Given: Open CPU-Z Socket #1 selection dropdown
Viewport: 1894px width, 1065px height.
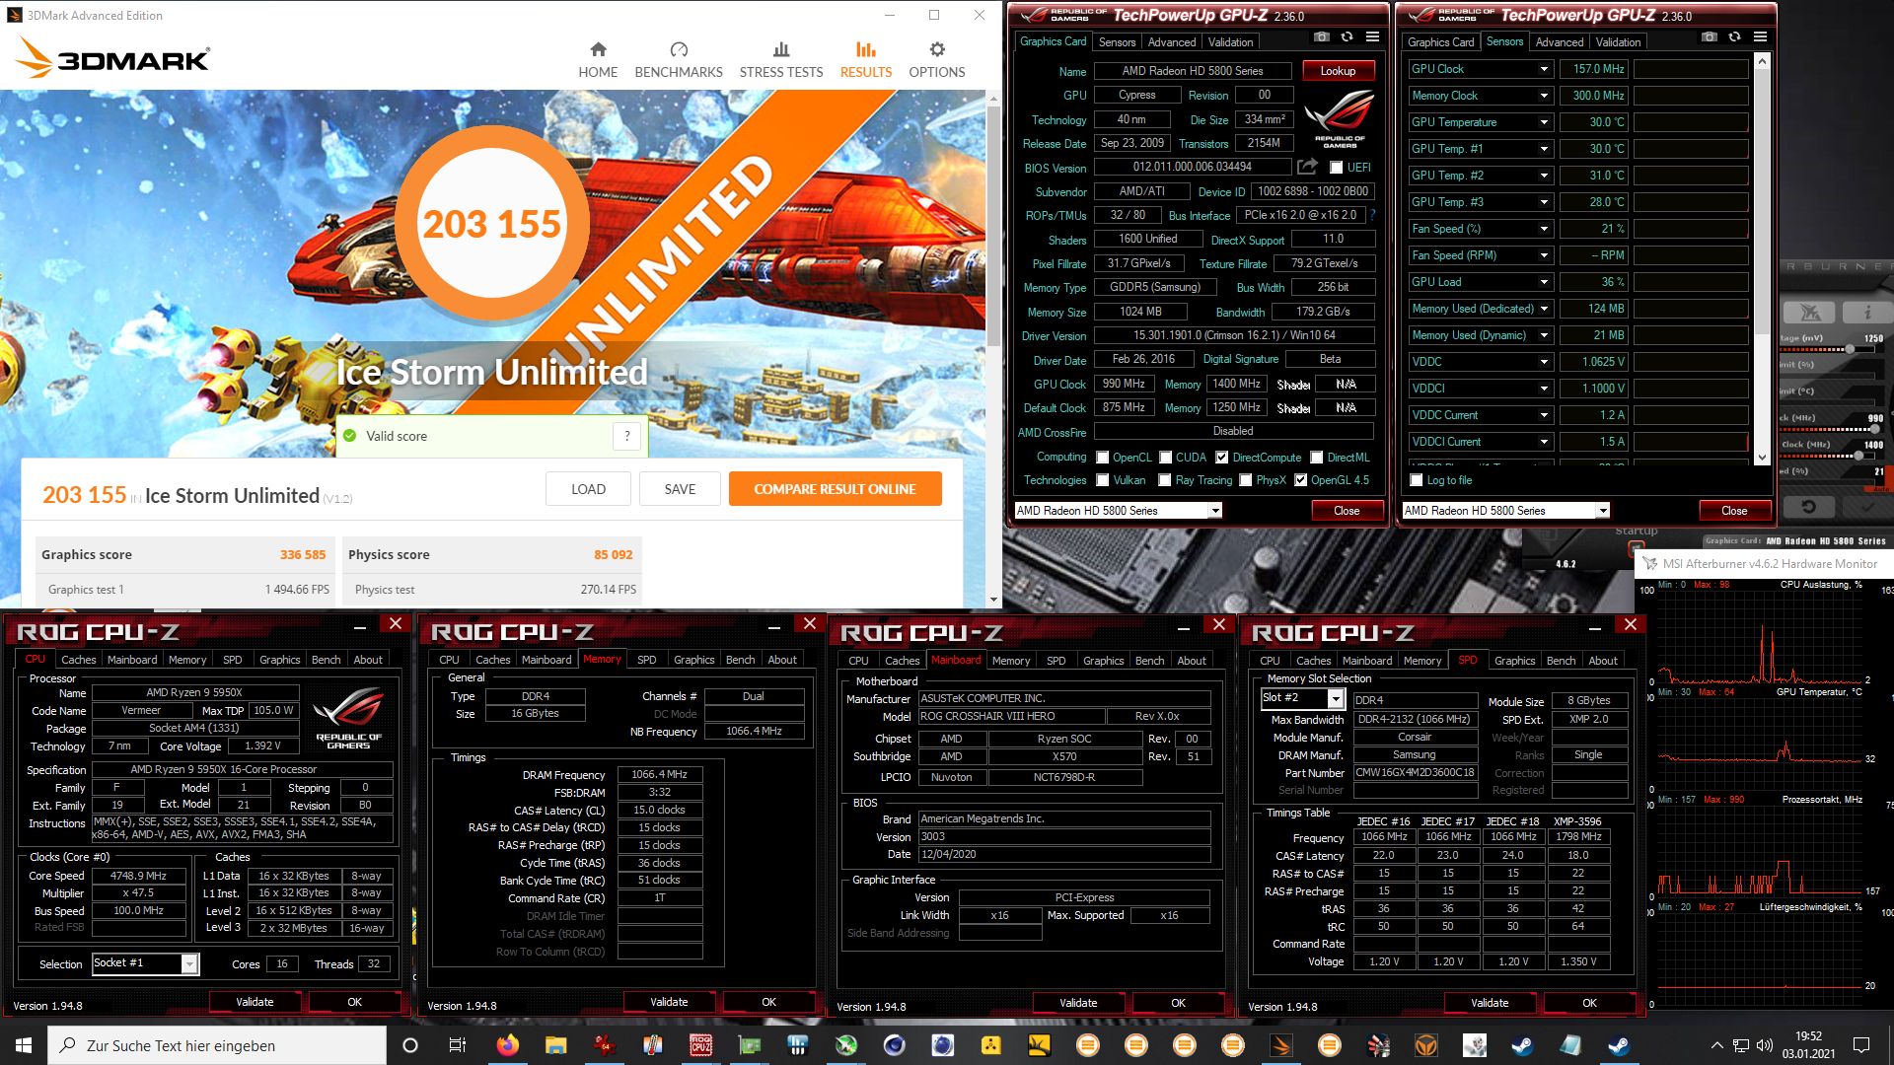Looking at the screenshot, I should click(x=188, y=964).
